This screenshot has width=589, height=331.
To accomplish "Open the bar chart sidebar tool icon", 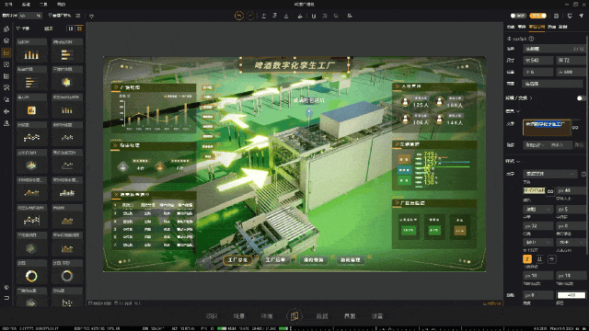I will point(6,52).
